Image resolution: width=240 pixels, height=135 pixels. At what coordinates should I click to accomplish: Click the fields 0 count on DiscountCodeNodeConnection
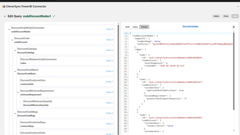(x=109, y=29)
